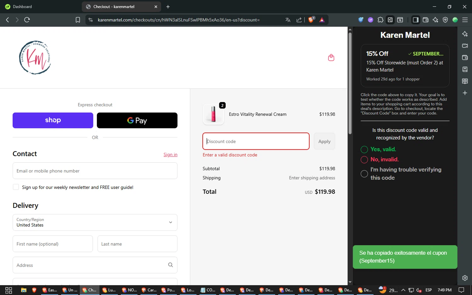Focus the Discount code field
Image resolution: width=472 pixels, height=295 pixels.
click(256, 141)
